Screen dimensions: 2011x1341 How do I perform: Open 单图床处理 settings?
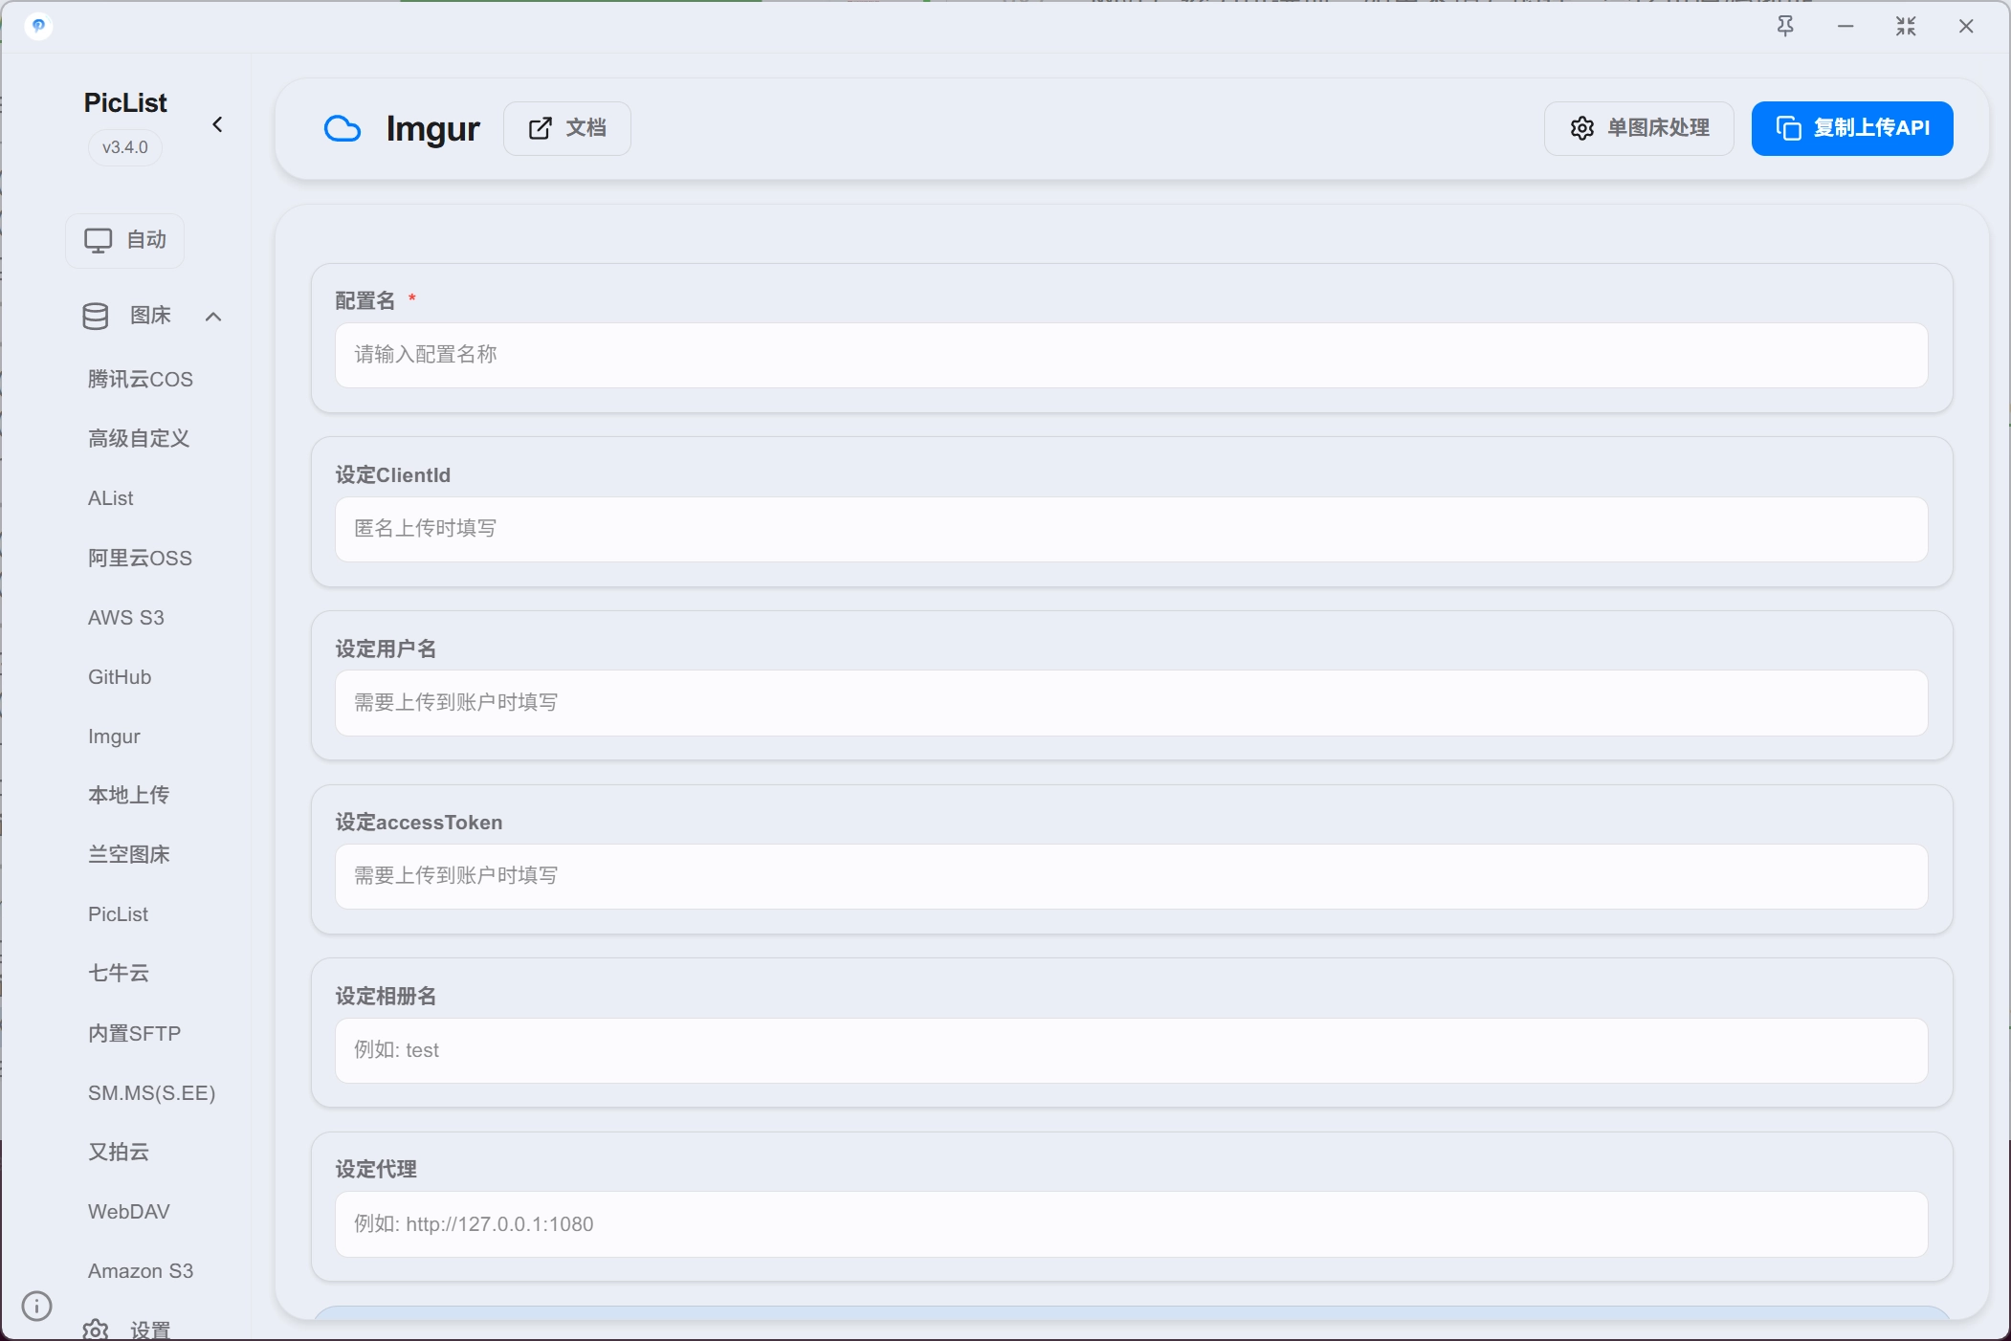pyautogui.click(x=1639, y=128)
